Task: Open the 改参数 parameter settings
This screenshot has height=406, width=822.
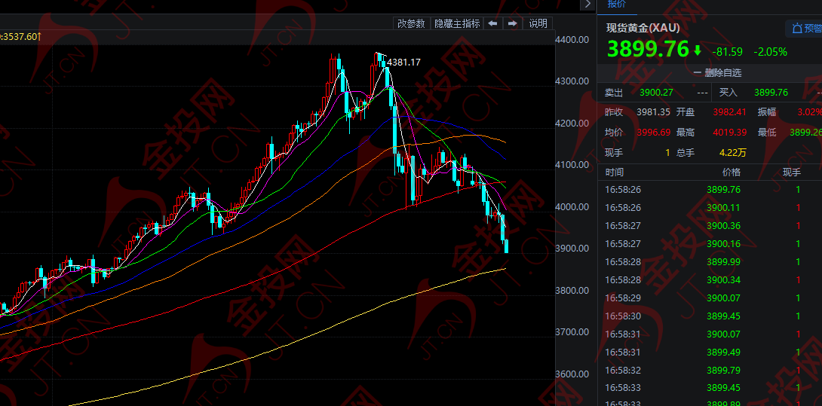Action: [x=412, y=23]
